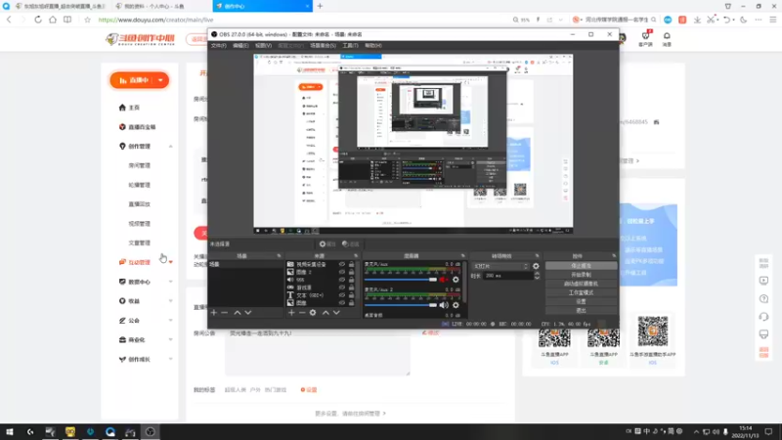
Task: Add a new source with plus icon
Action: point(291,313)
